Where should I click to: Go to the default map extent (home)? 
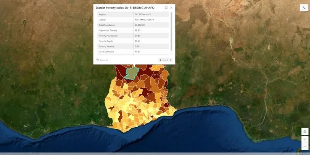pos(305,131)
